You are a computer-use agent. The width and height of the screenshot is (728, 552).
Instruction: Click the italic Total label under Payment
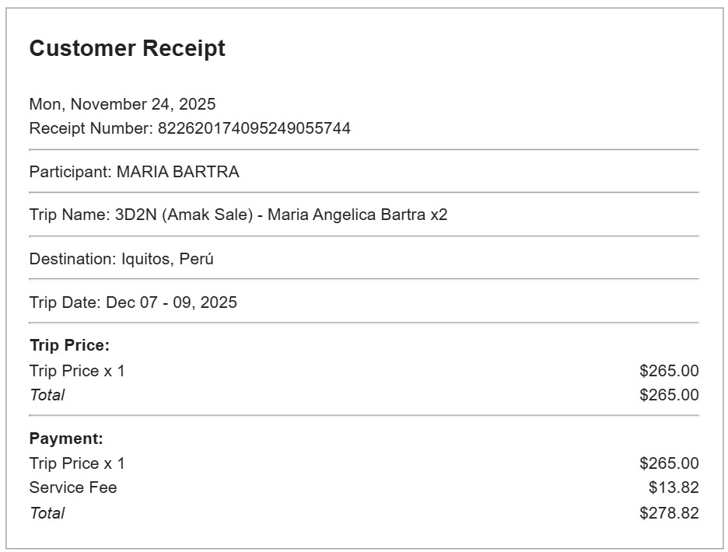tap(47, 513)
